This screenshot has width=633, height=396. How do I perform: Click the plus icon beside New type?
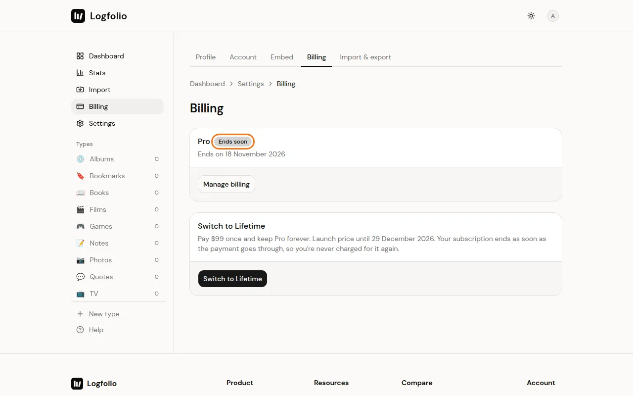pyautogui.click(x=80, y=314)
